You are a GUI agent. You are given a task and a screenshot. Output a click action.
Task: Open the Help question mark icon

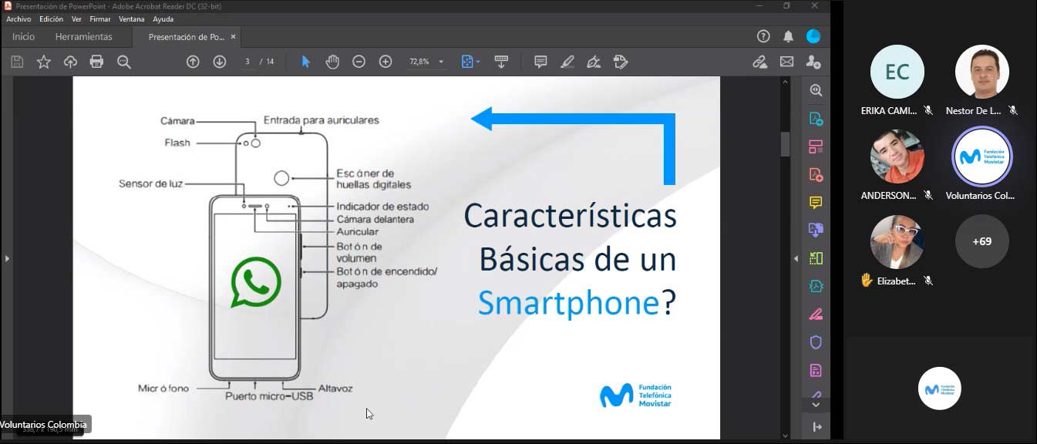click(x=763, y=36)
